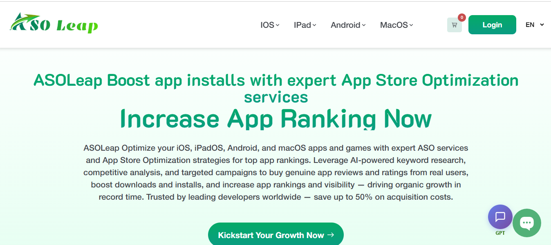Click the Login button
This screenshot has height=245, width=551.
tap(492, 25)
